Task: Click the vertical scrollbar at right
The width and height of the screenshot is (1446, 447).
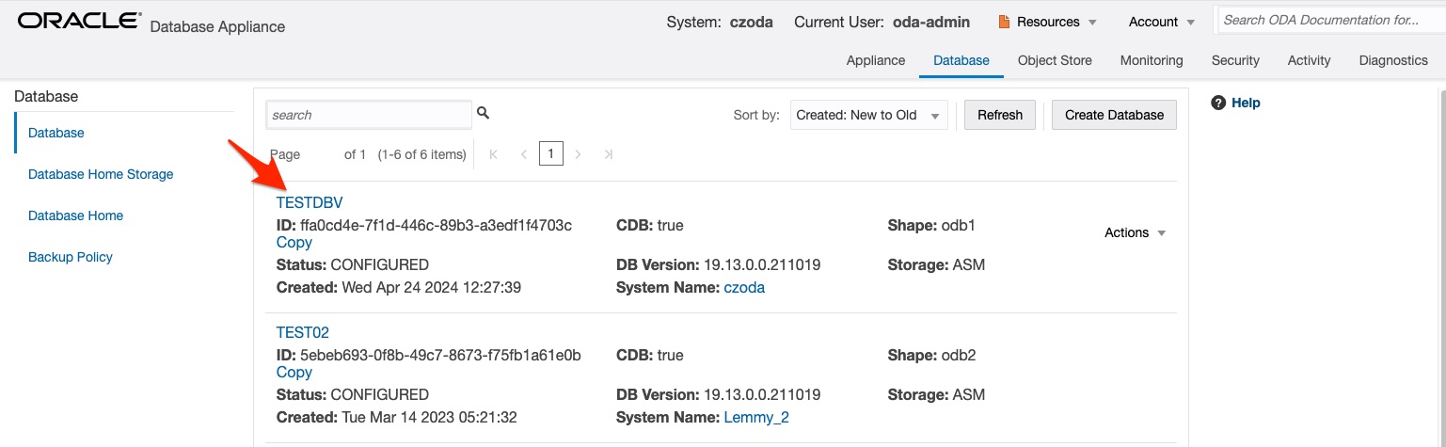Action: click(x=1442, y=268)
